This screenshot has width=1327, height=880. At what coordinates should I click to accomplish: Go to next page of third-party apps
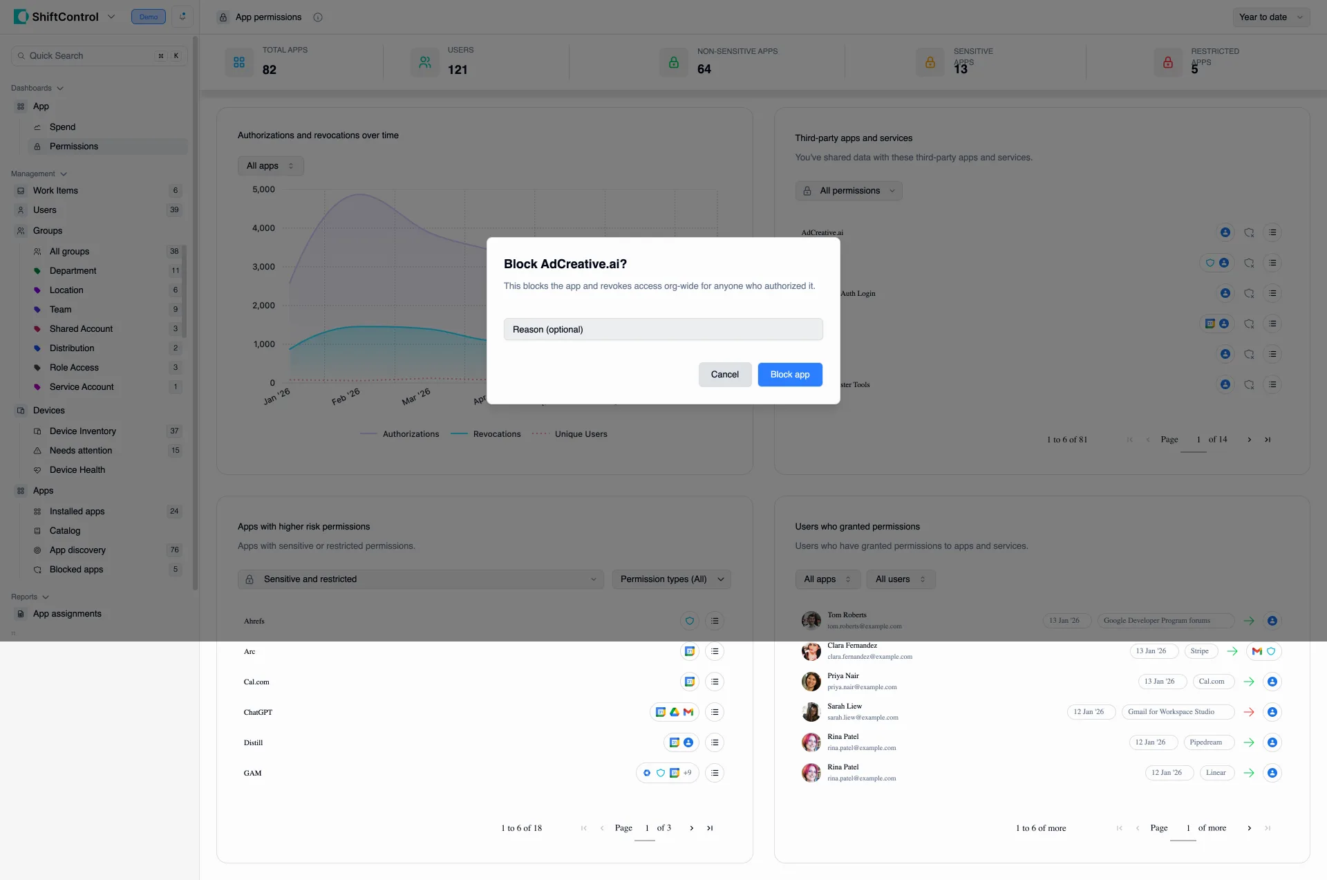1250,440
